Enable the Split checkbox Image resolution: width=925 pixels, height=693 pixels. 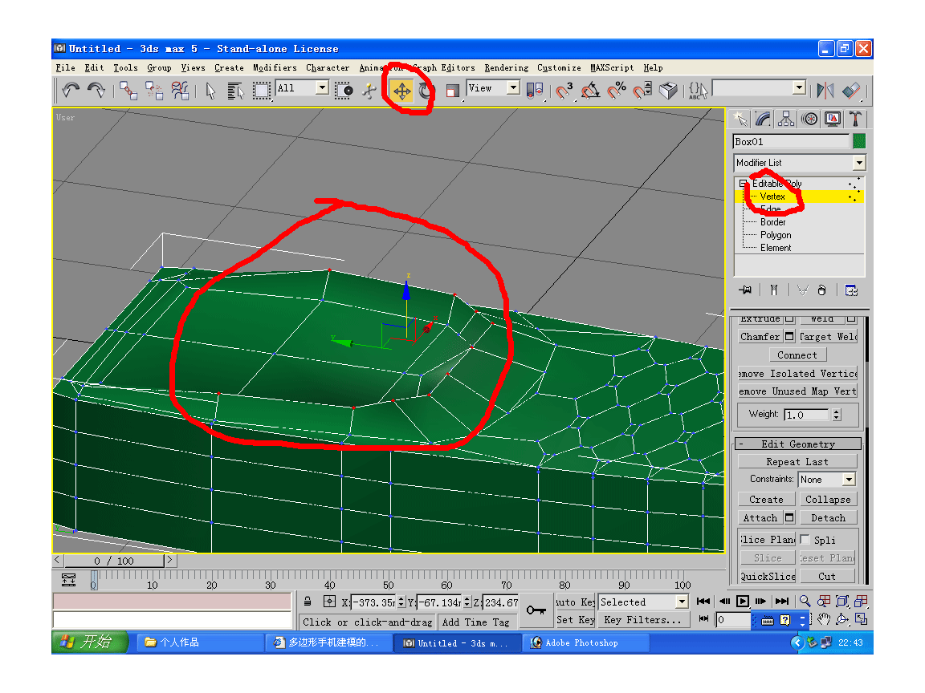pos(805,540)
